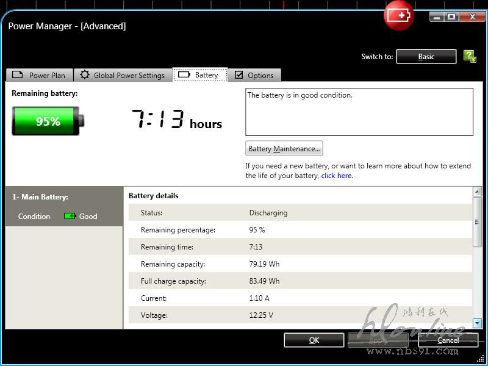
Task: Click the battery condition message text box
Action: [359, 112]
